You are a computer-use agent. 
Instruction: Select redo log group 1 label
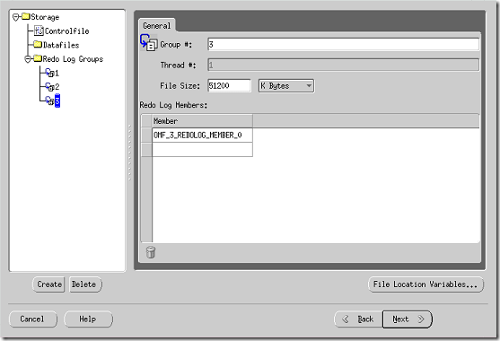click(x=57, y=74)
